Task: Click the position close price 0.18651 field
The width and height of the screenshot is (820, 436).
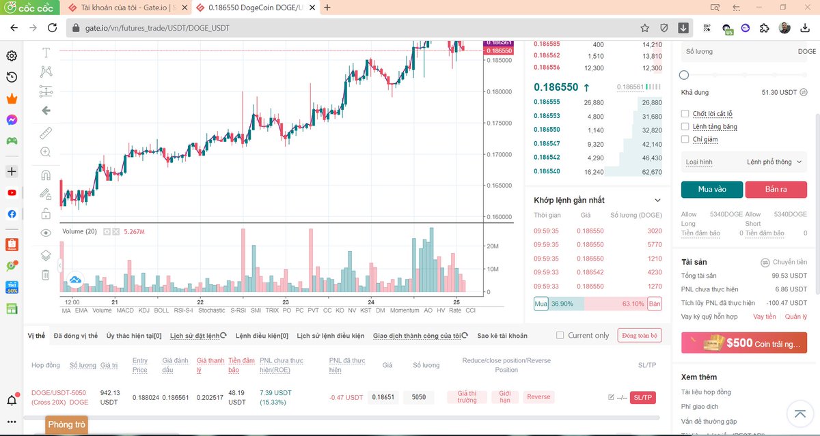Action: [383, 397]
